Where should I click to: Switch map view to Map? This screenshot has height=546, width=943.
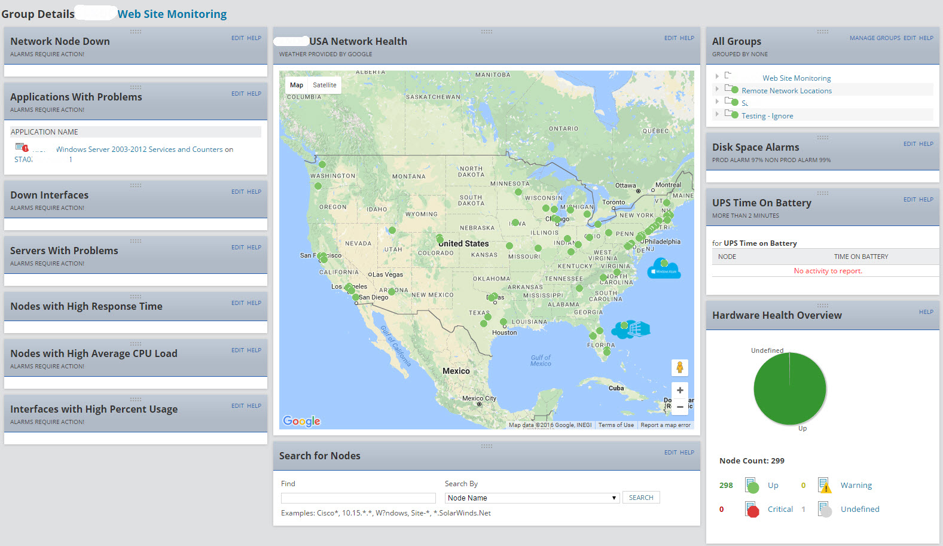[x=297, y=85]
